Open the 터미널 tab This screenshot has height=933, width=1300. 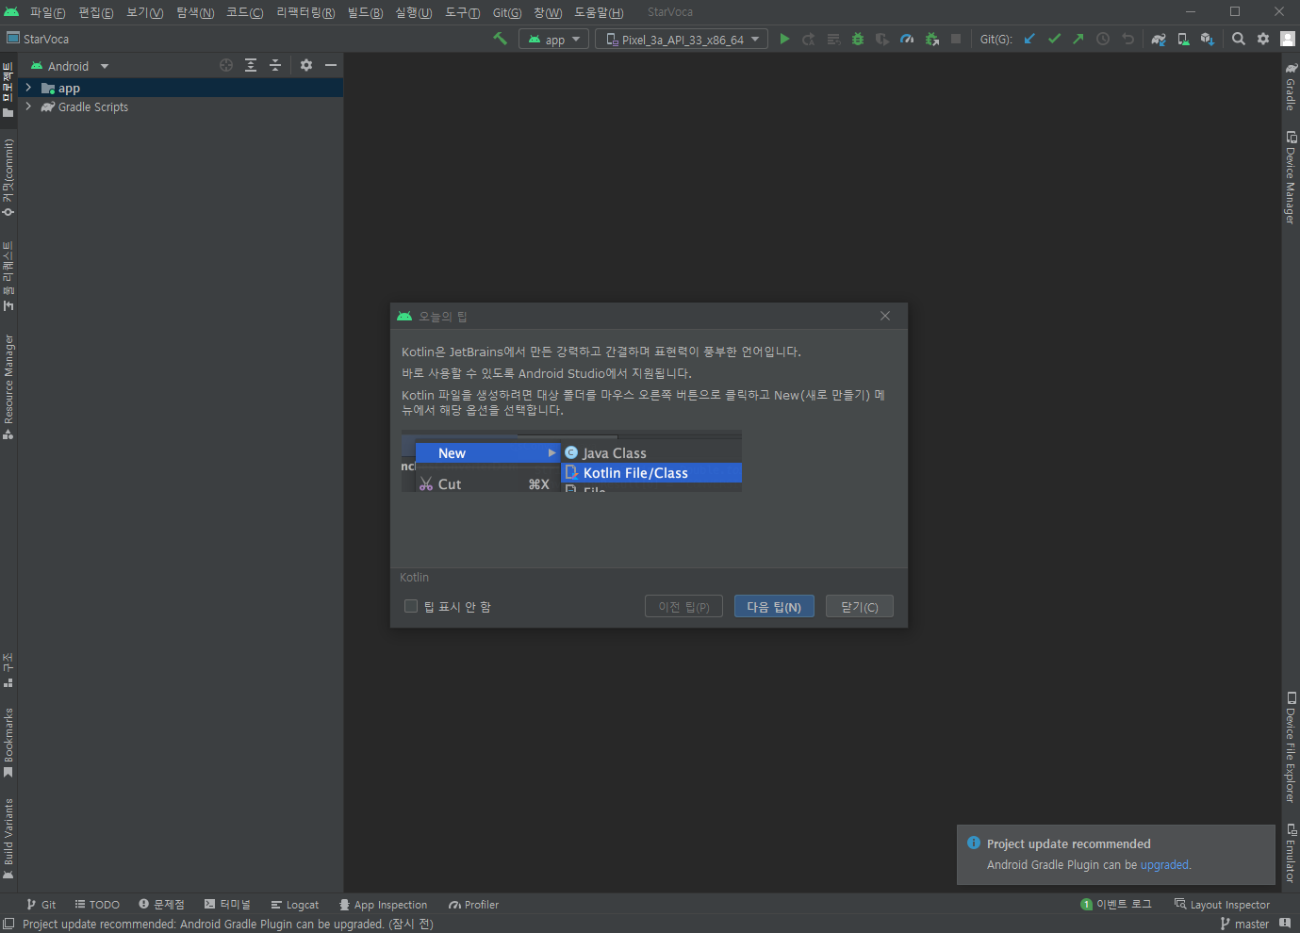(x=227, y=905)
